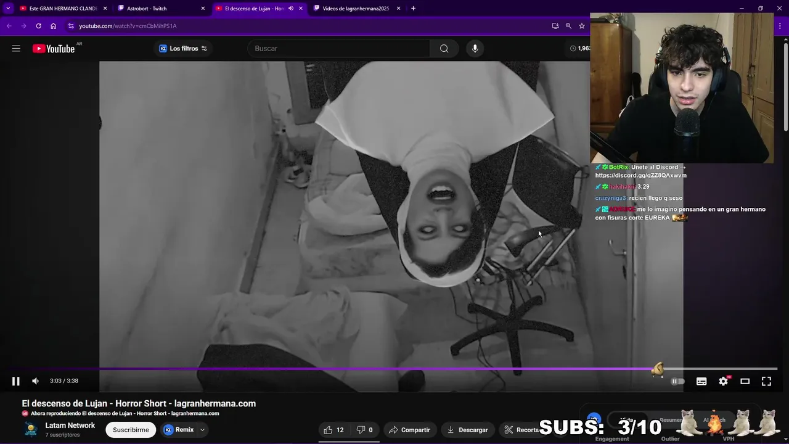View site information icon in address bar

[71, 26]
